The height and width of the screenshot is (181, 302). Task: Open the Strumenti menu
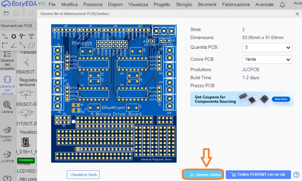[x=207, y=4]
